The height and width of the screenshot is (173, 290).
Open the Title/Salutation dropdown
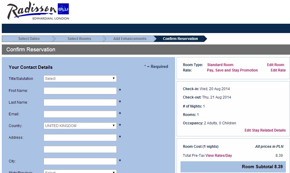click(x=80, y=78)
